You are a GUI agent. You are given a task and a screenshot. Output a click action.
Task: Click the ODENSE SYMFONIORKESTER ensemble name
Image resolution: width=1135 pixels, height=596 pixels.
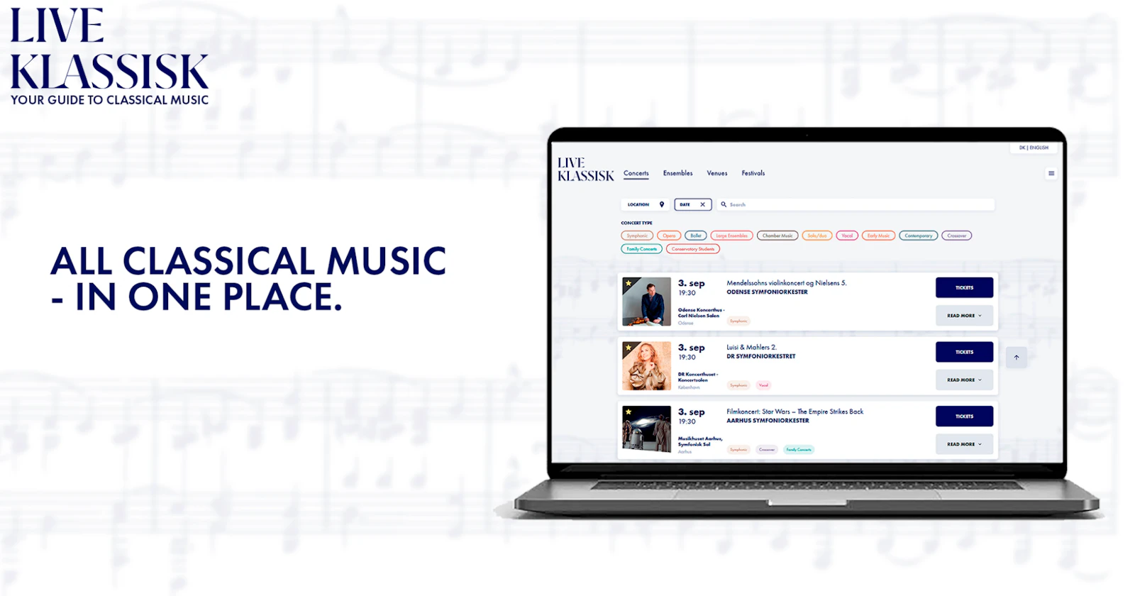click(x=767, y=292)
